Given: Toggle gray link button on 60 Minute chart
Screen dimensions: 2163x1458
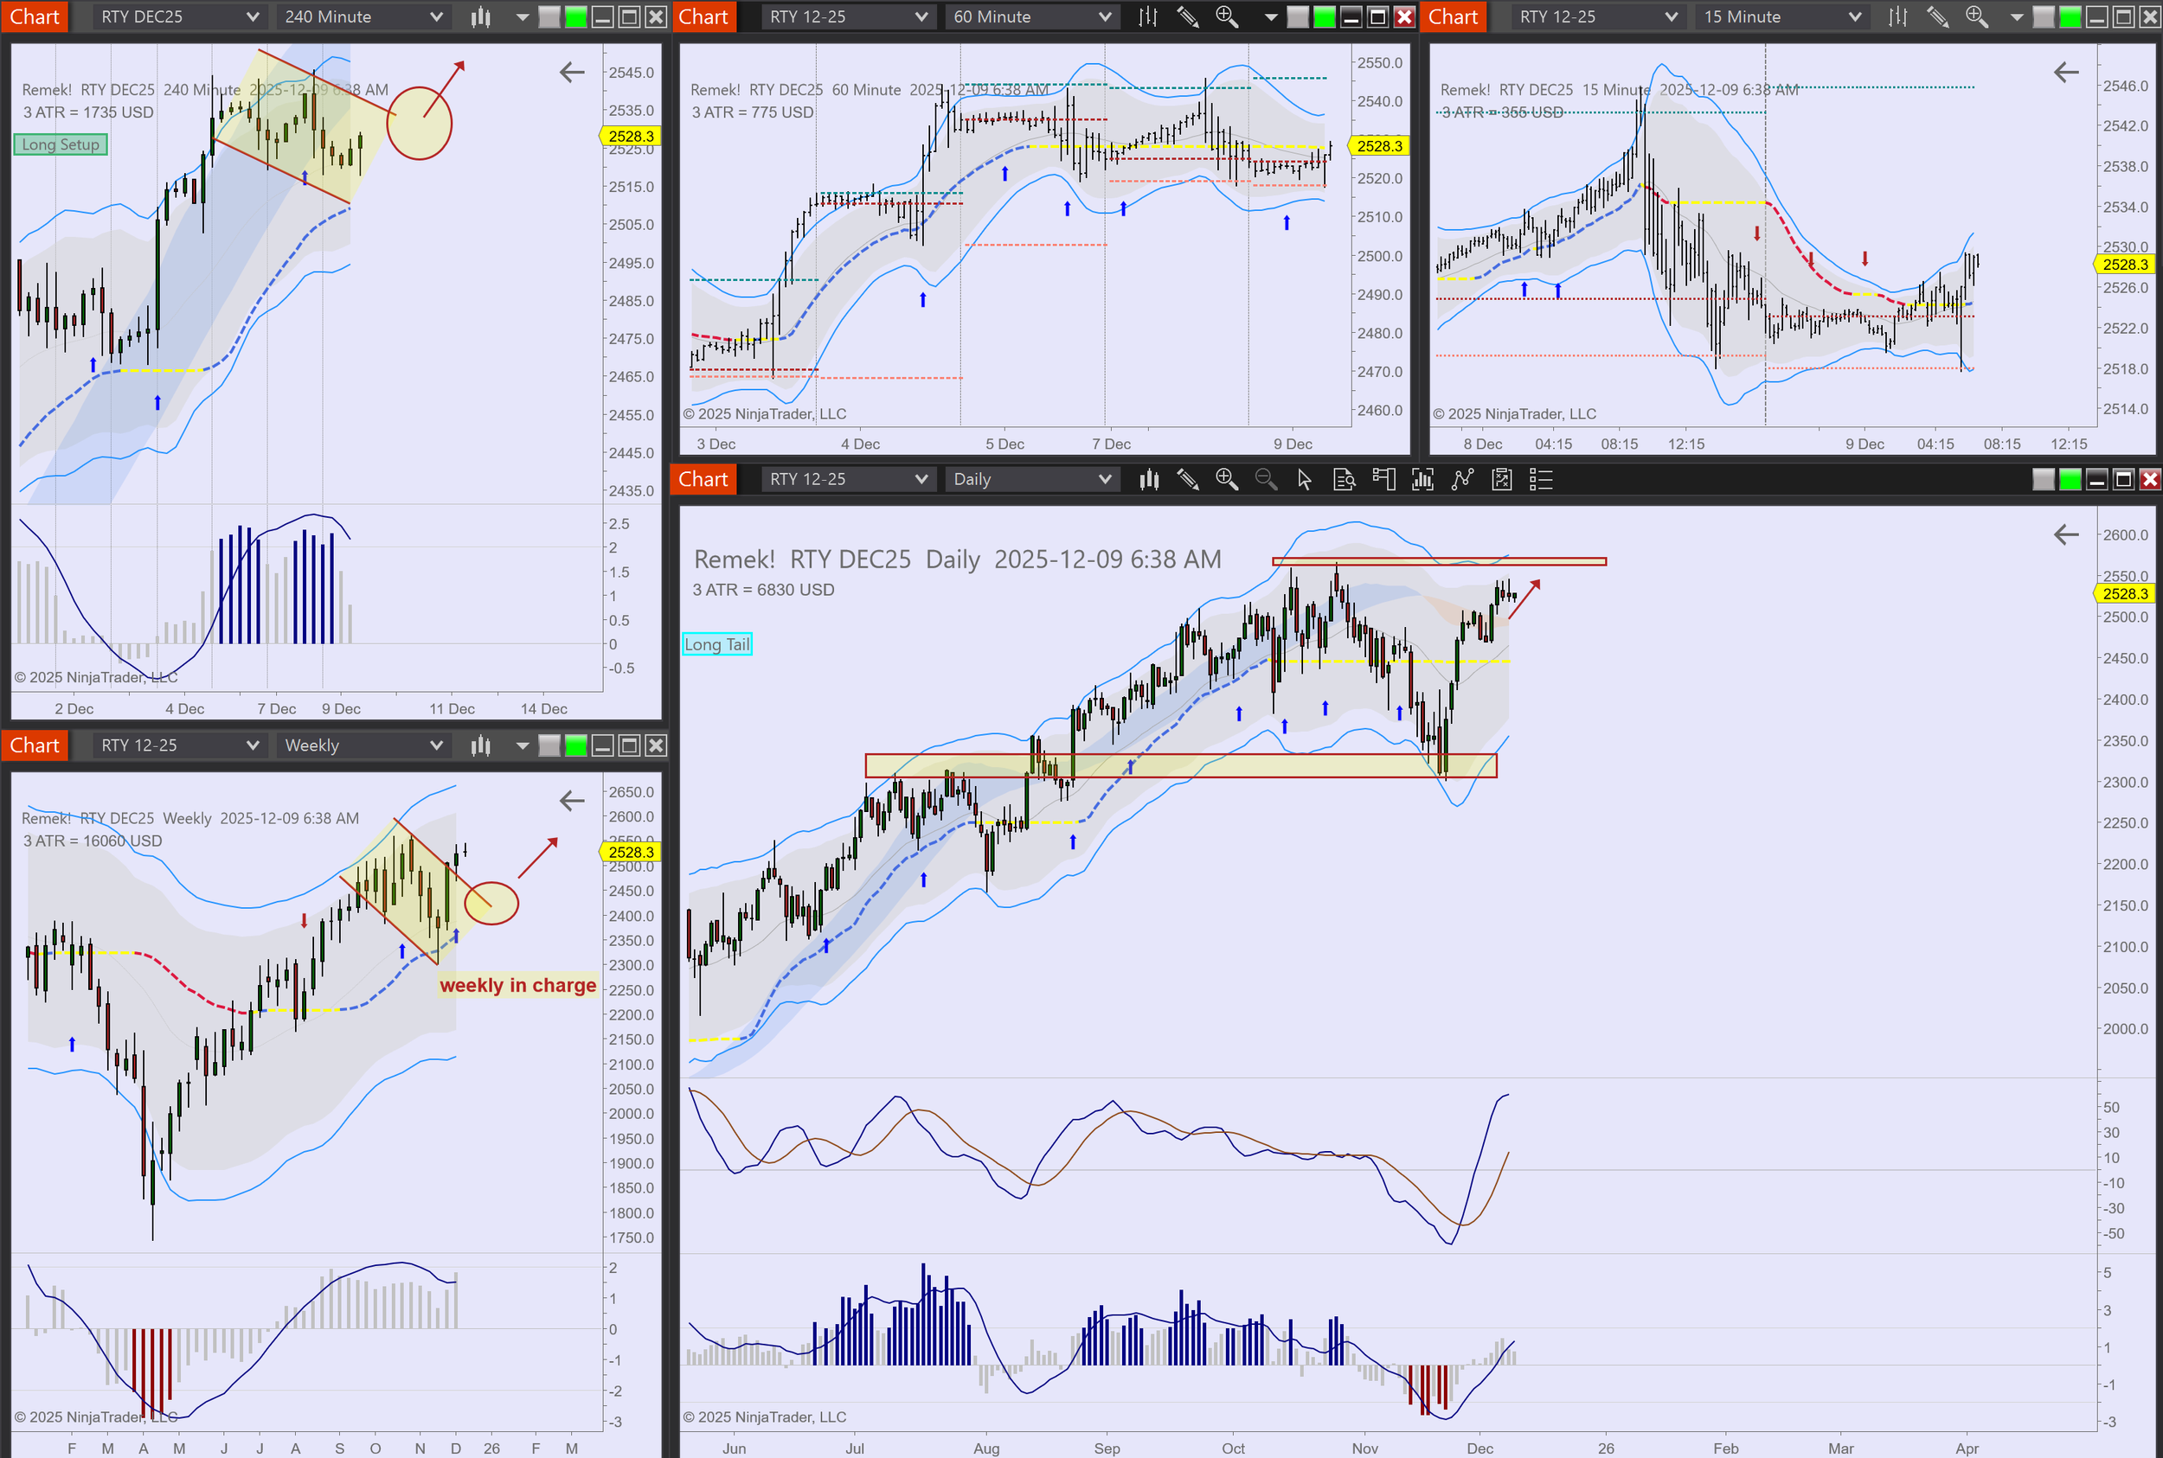Looking at the screenshot, I should coord(1297,16).
